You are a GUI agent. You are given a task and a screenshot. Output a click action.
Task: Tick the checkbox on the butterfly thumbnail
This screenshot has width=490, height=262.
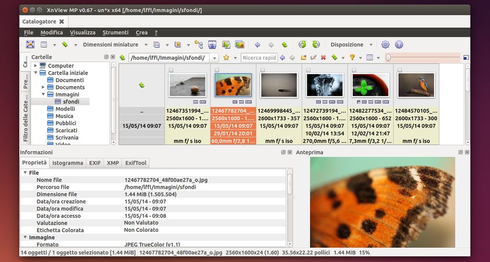pos(217,70)
